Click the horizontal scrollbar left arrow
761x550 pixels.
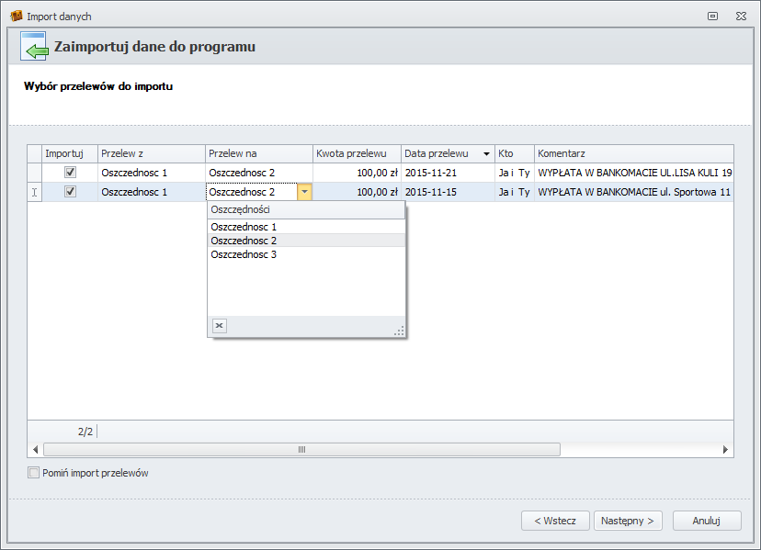[x=36, y=449]
